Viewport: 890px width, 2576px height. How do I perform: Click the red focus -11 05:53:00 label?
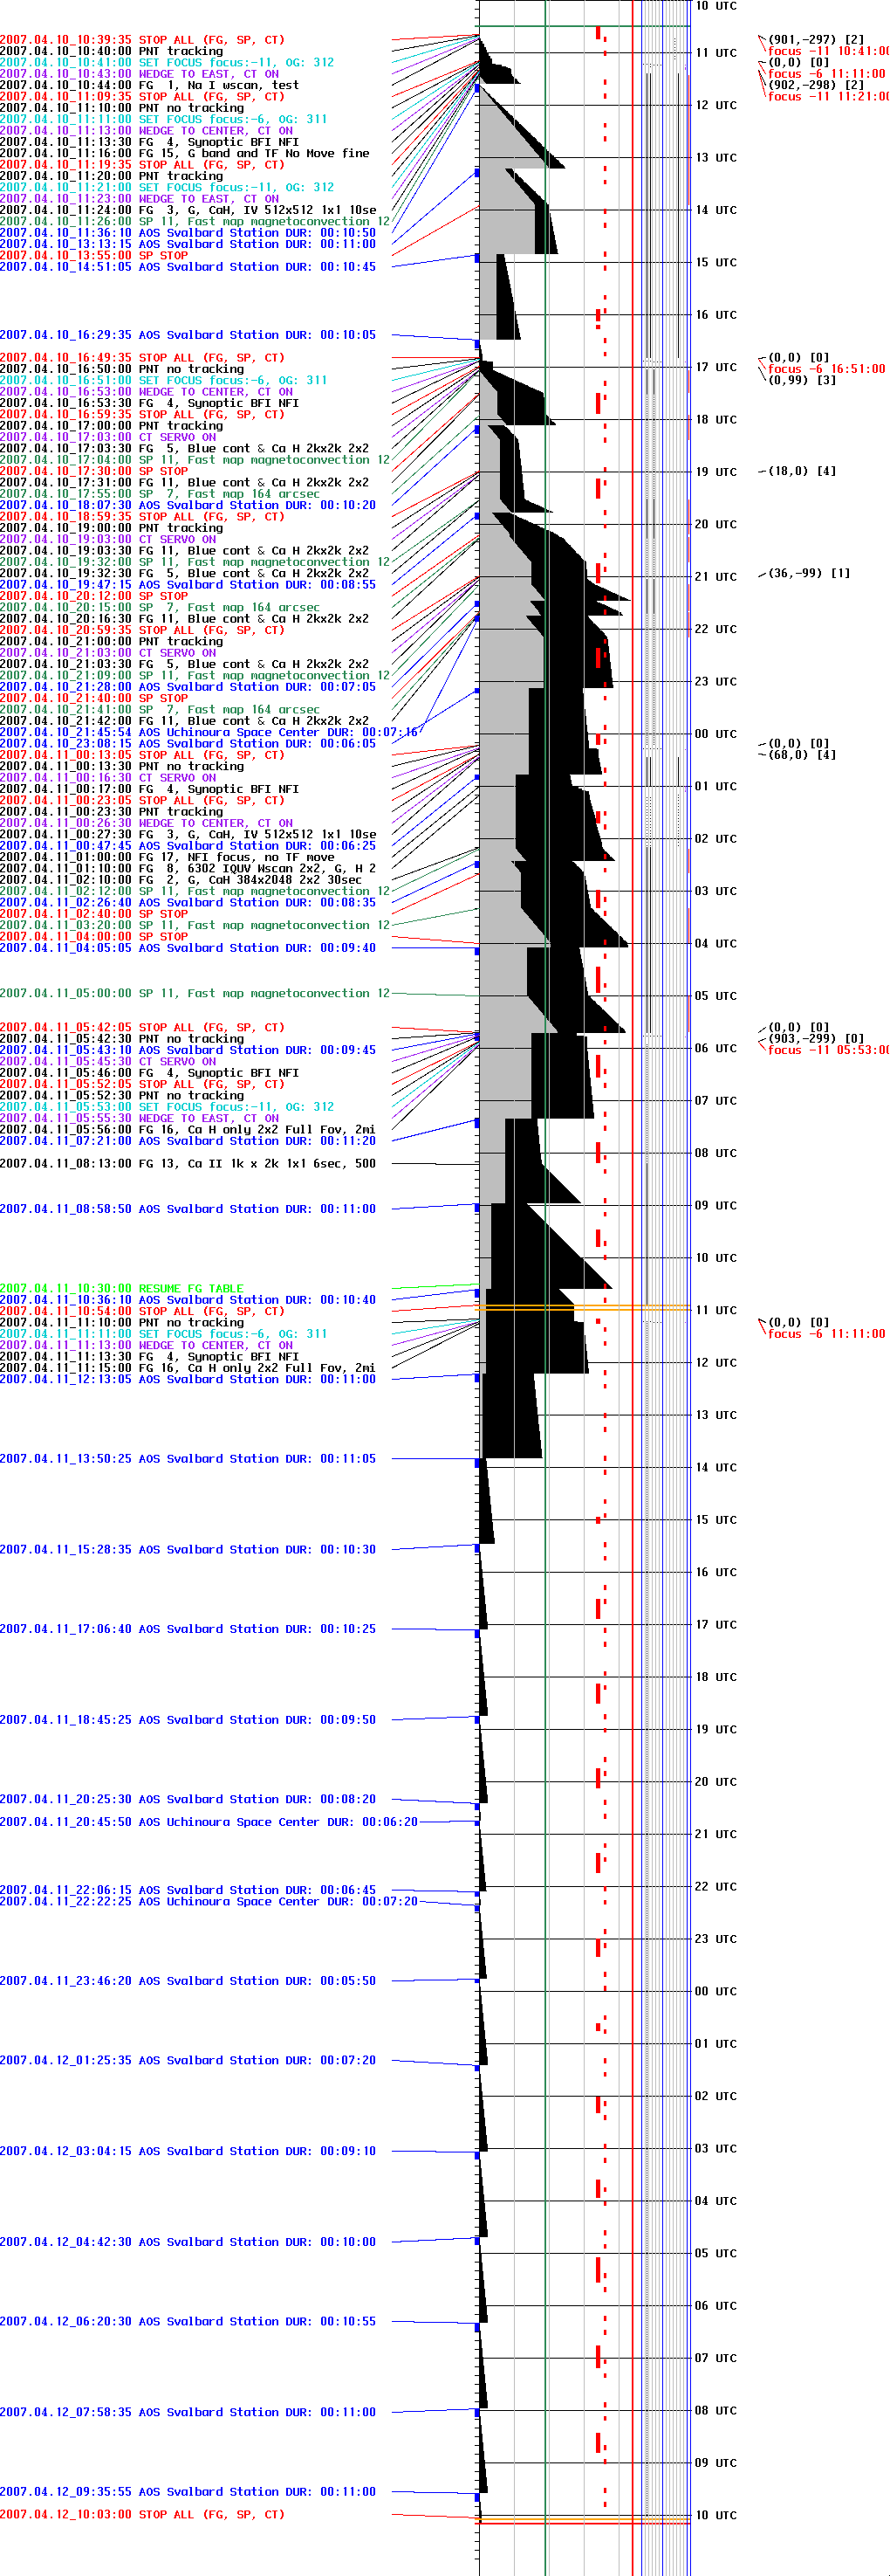pyautogui.click(x=827, y=1050)
